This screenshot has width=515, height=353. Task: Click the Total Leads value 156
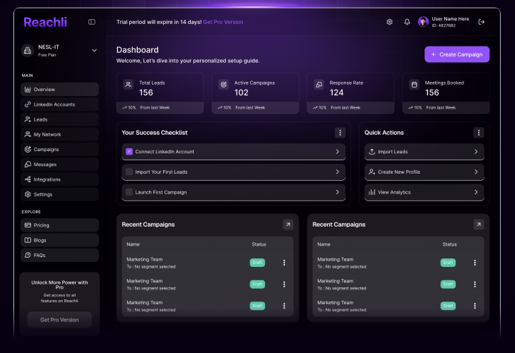tap(146, 93)
